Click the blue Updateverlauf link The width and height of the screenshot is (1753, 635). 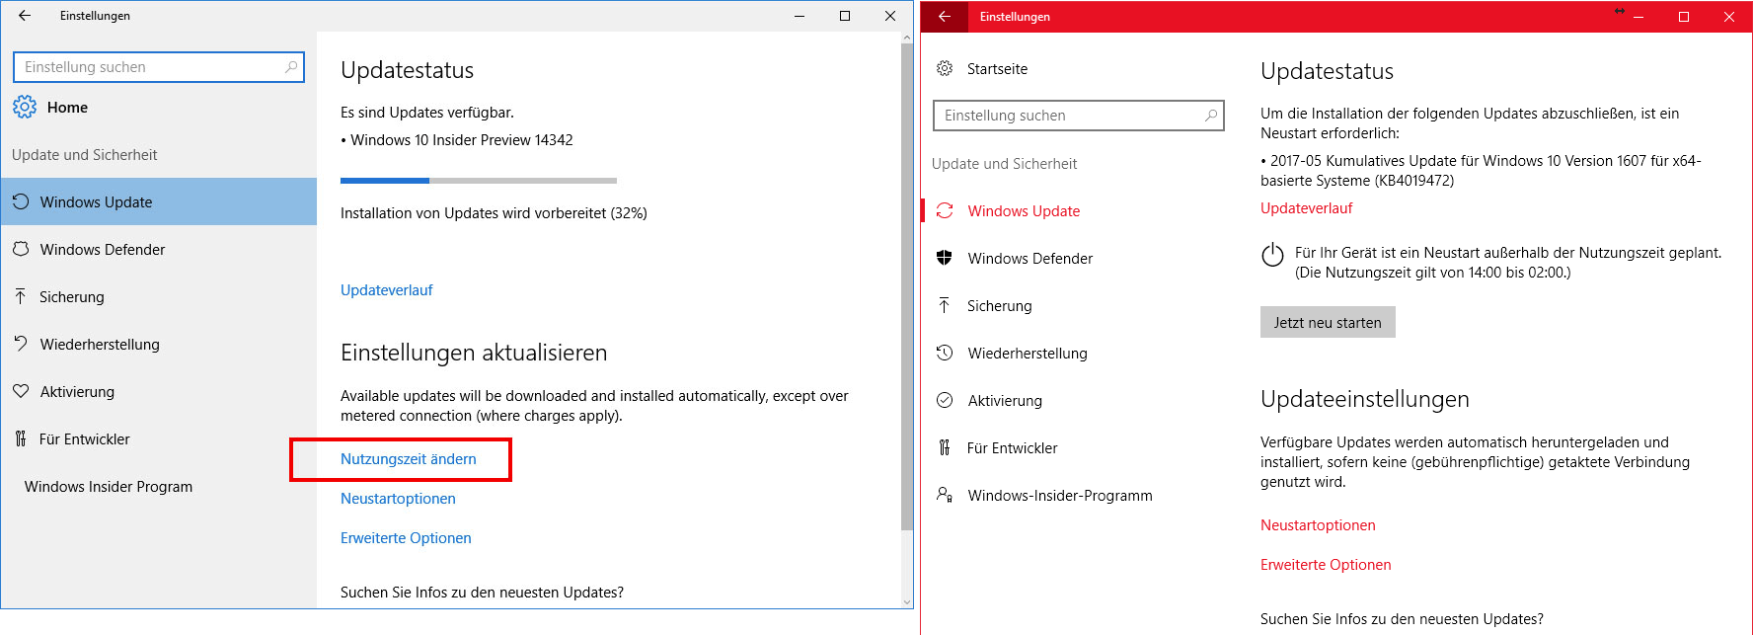pos(387,289)
